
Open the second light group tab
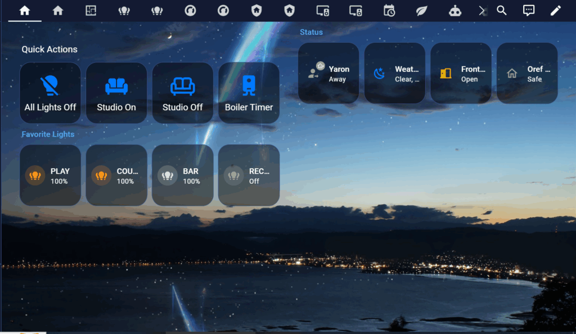tap(157, 11)
